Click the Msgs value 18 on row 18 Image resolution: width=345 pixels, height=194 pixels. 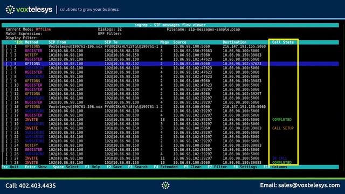[x=162, y=120]
